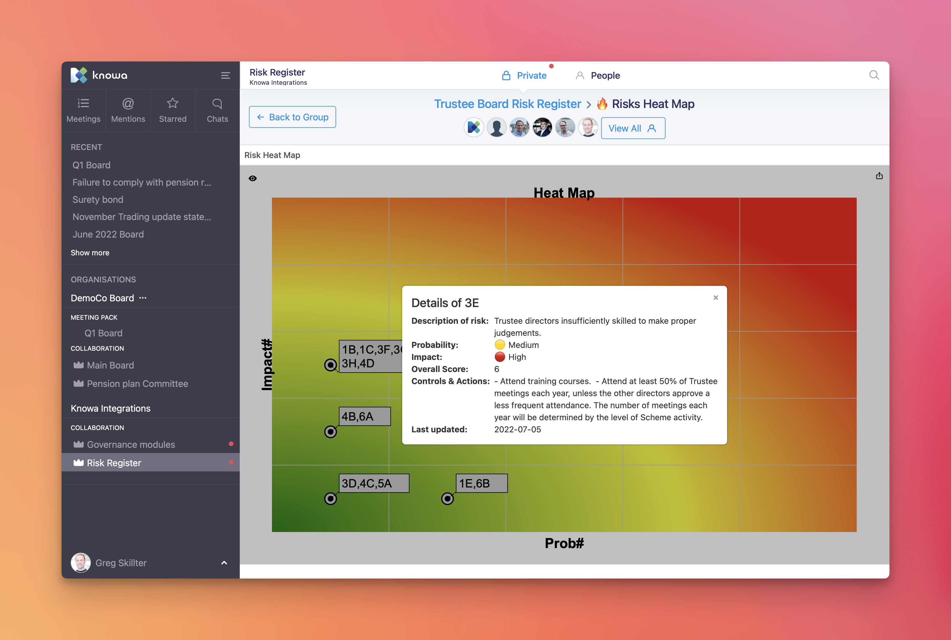
Task: Open the Meetings panel
Action: point(83,109)
